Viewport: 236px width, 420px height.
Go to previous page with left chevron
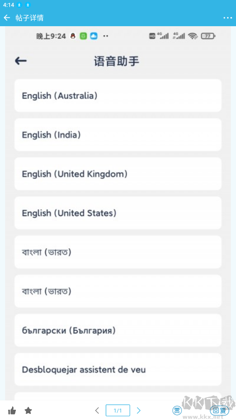point(97,410)
